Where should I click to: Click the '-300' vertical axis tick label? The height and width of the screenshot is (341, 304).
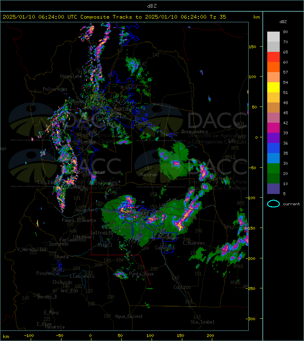coord(251,319)
